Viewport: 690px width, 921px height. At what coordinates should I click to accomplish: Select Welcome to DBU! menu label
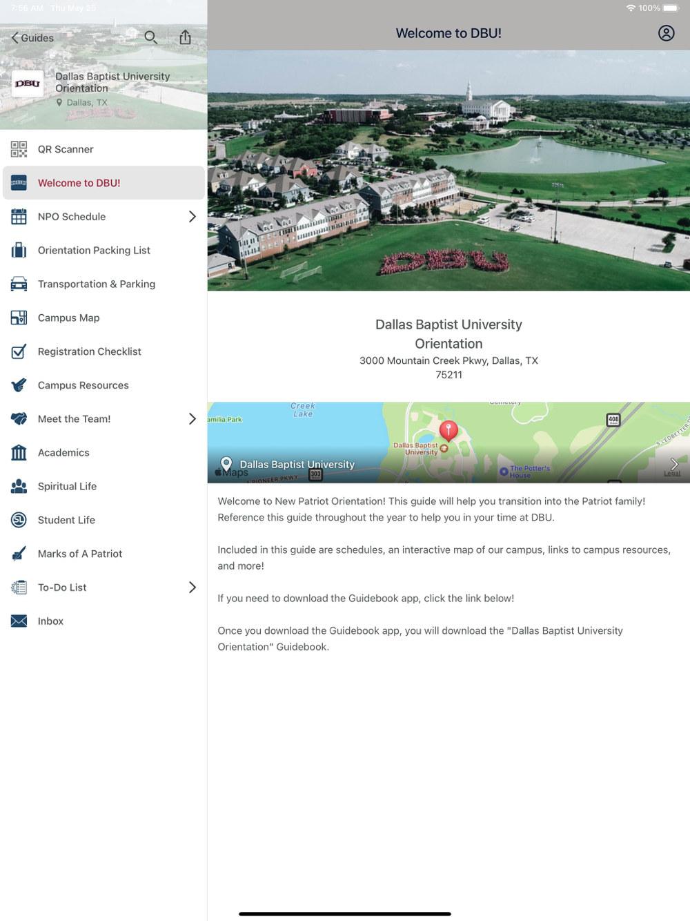tap(79, 183)
